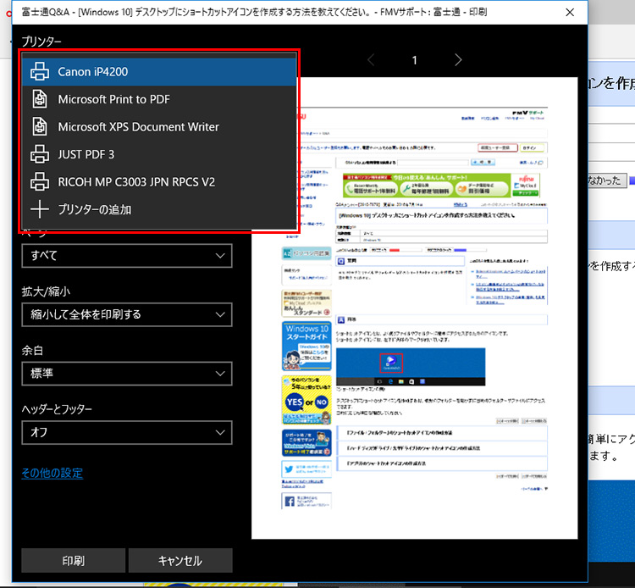Click the JUST PDF 3 printer icon

click(x=40, y=154)
